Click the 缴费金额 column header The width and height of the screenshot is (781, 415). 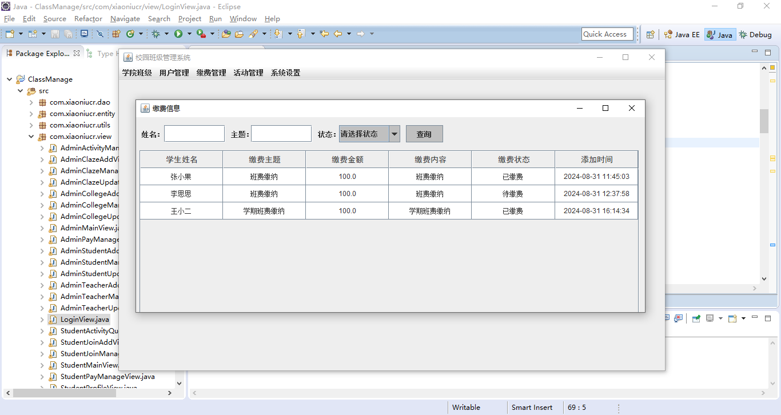pyautogui.click(x=347, y=159)
